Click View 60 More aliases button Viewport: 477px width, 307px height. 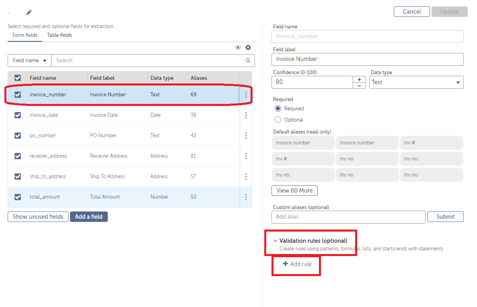point(294,191)
